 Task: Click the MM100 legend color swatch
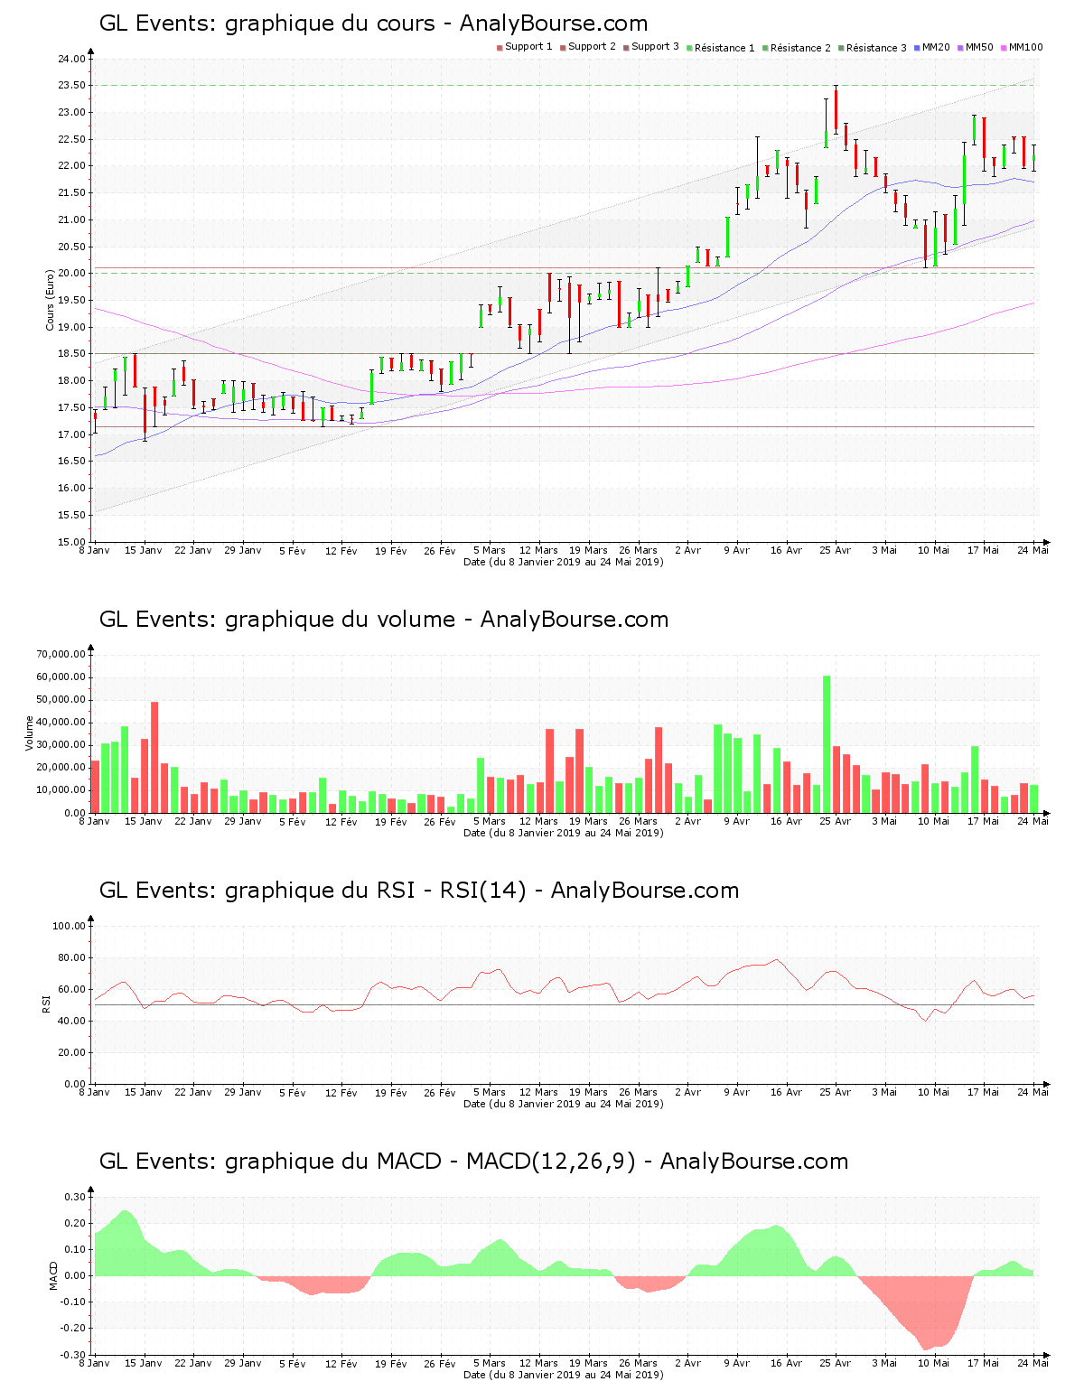[x=1004, y=47]
